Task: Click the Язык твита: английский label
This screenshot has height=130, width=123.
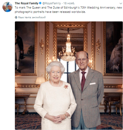Action: click(32, 17)
